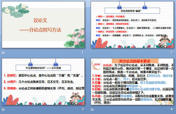Click the slide number 3 label
Image resolution: width=176 pixels, height=114 pixels.
click(x=83, y=109)
